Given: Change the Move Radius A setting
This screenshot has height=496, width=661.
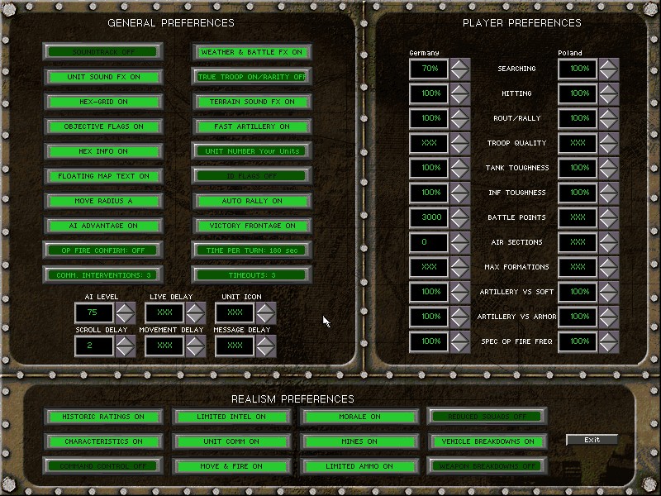Looking at the screenshot, I should click(102, 201).
